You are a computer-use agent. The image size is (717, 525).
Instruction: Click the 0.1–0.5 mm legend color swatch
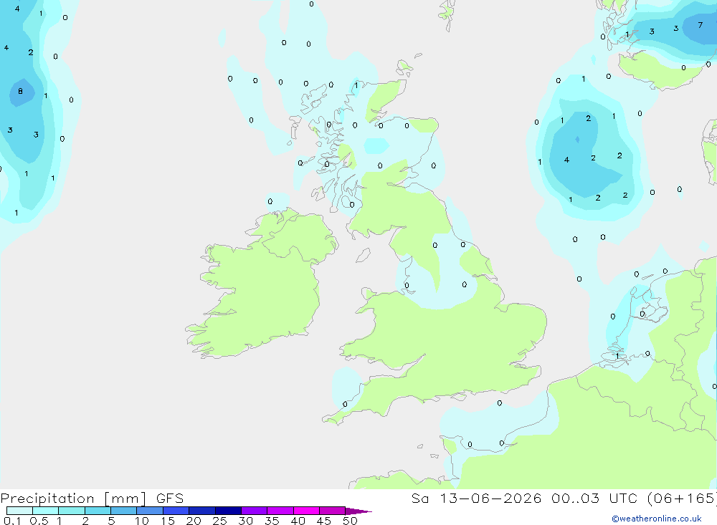coord(19,511)
